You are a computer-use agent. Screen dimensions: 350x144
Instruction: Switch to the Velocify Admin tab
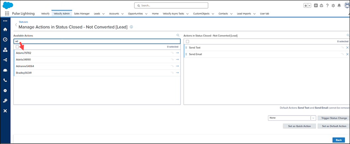tap(62, 14)
